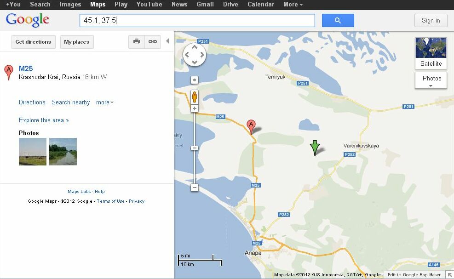Open YouTube from the top navigation bar
This screenshot has width=454, height=279.
[x=149, y=5]
